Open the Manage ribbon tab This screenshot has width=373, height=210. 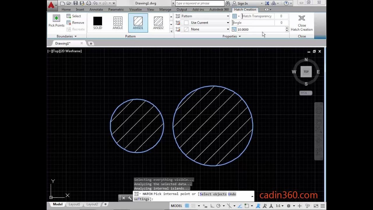[x=165, y=10]
